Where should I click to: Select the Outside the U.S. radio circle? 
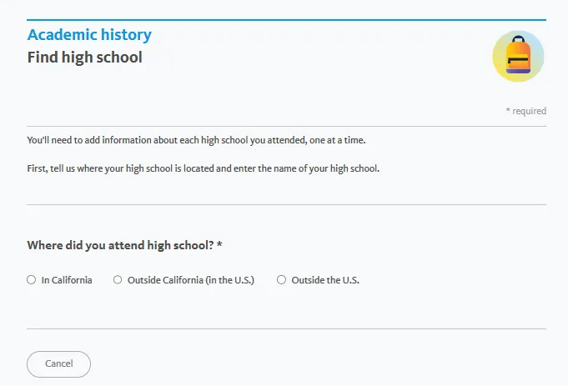point(281,280)
